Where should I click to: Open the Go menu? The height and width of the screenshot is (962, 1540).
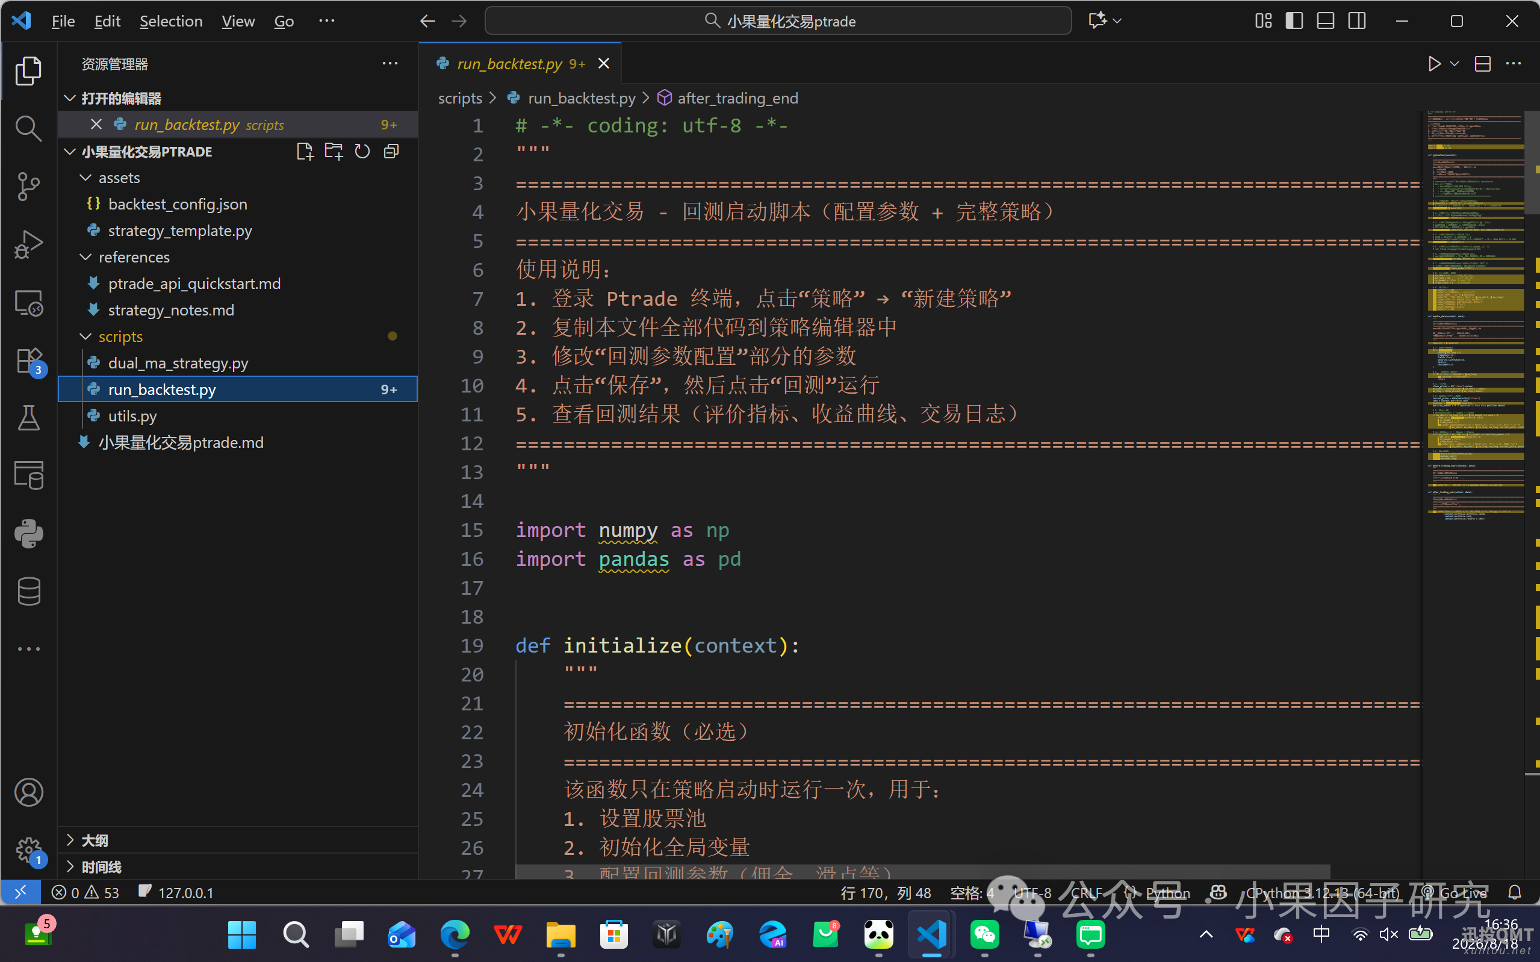point(284,21)
